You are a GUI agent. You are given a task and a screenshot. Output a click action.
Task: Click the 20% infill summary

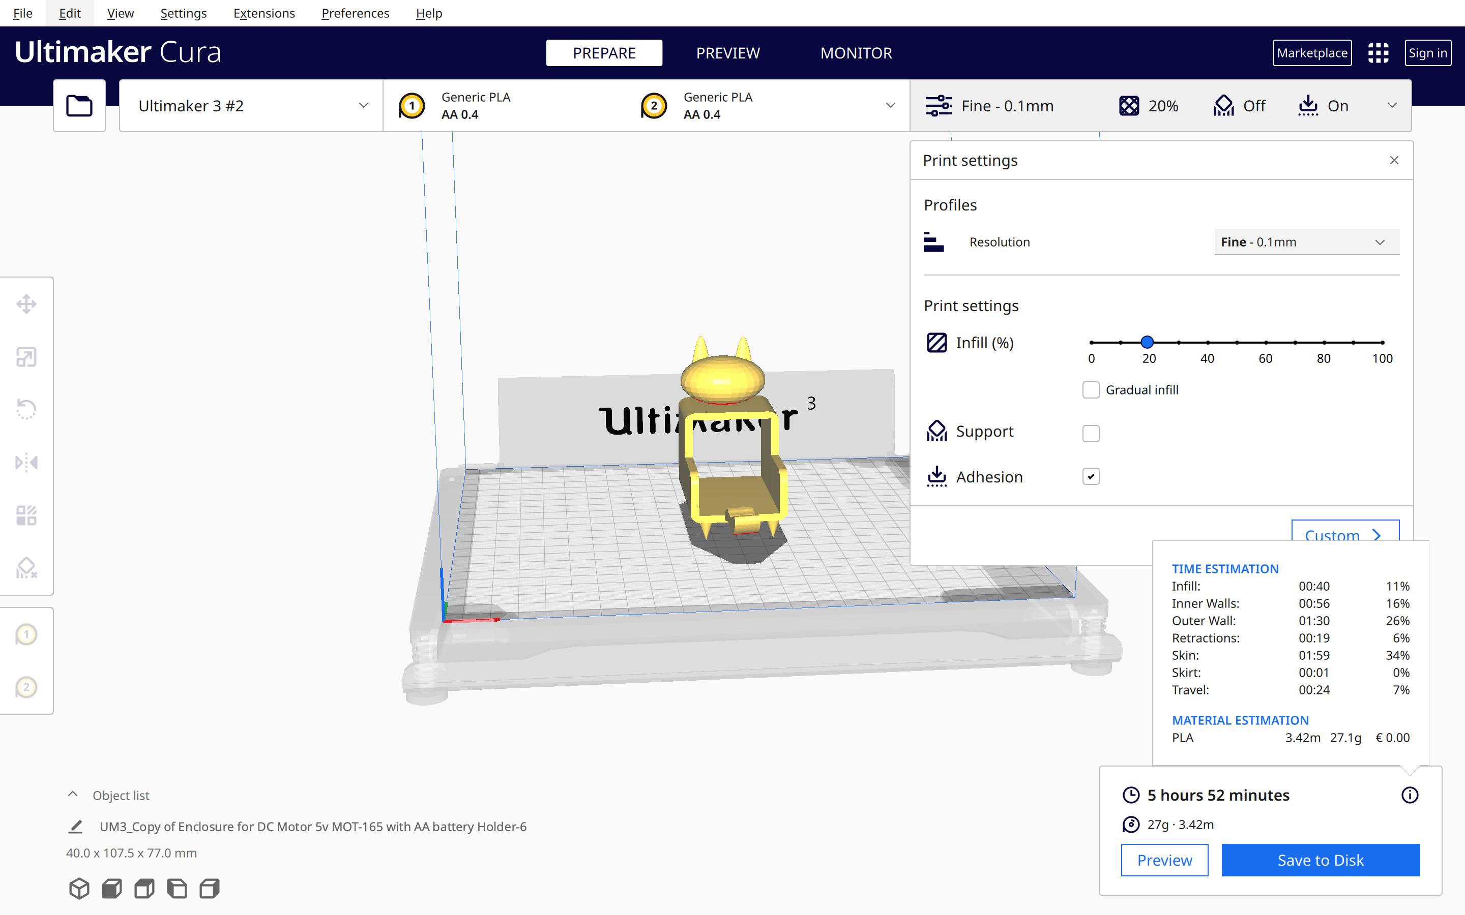pos(1149,106)
